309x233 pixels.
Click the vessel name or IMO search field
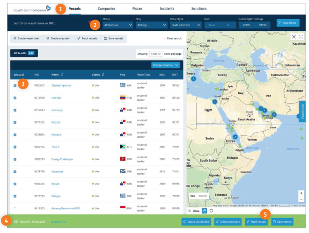tap(50, 23)
